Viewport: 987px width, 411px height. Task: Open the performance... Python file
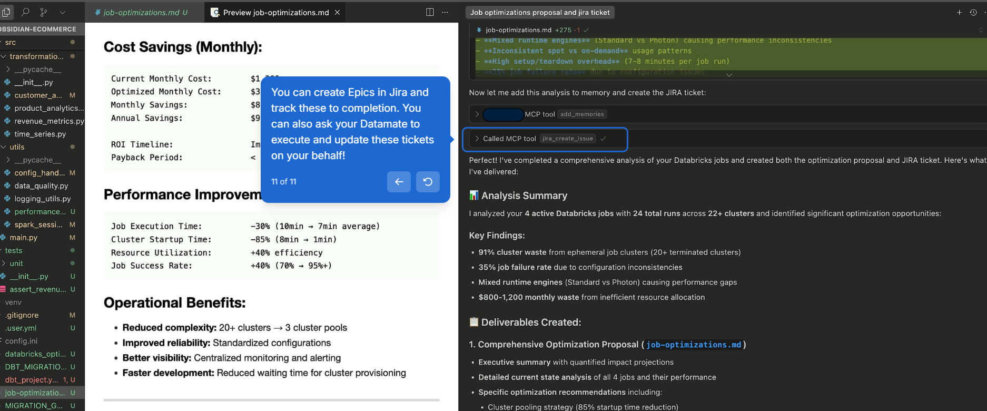(x=42, y=211)
